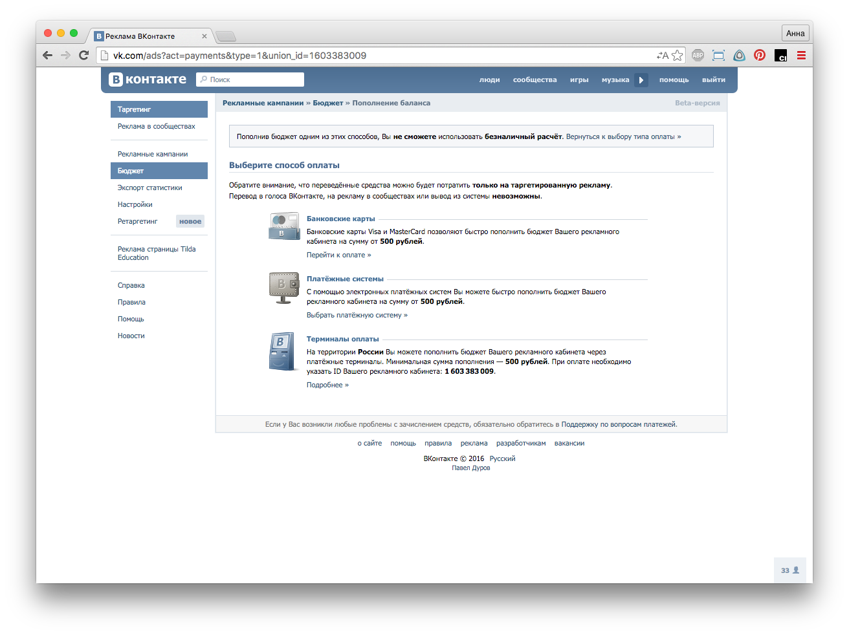Open the Анна profile button in Chrome
This screenshot has height=635, width=849.
tap(795, 34)
